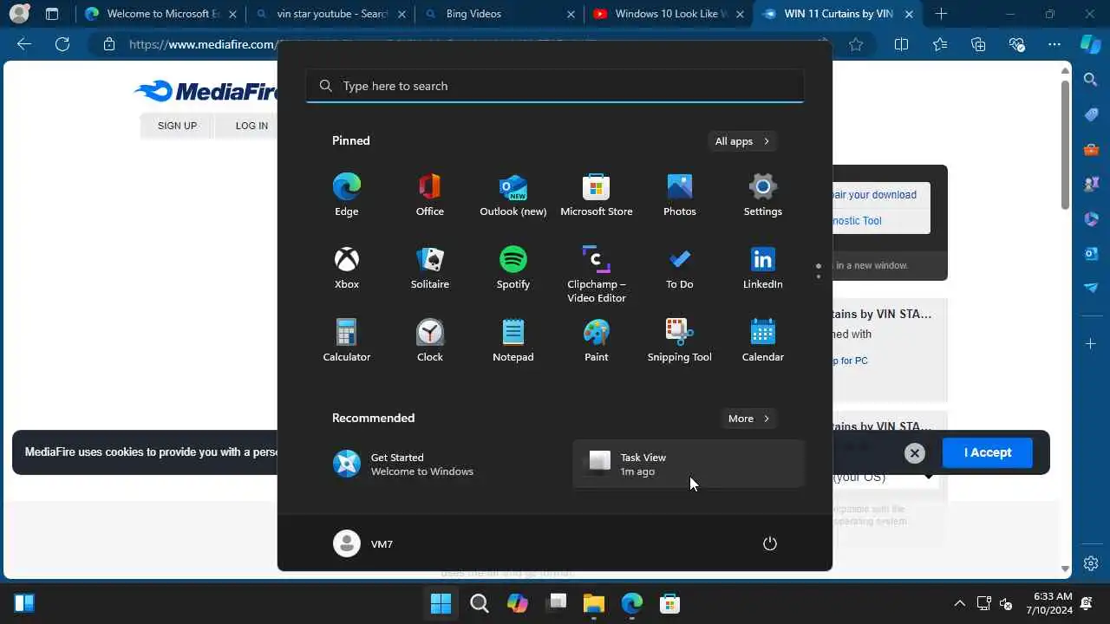Image resolution: width=1110 pixels, height=624 pixels.
Task: Go to next pinned apps page dot
Action: (818, 277)
